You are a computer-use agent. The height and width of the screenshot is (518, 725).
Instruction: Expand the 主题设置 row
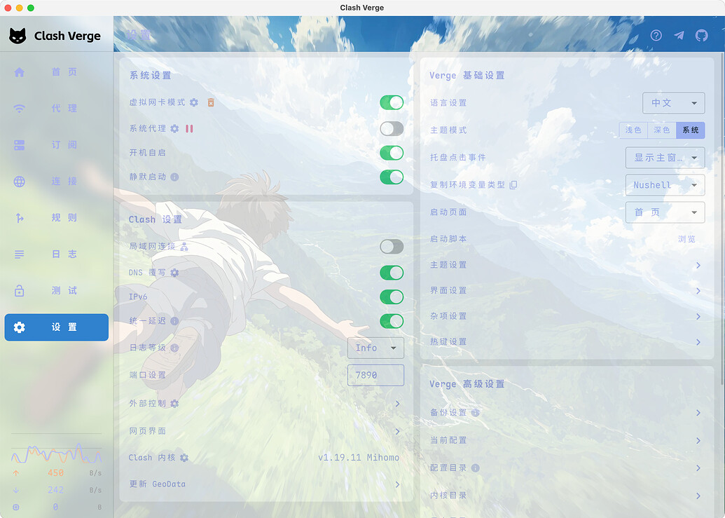[x=567, y=265]
